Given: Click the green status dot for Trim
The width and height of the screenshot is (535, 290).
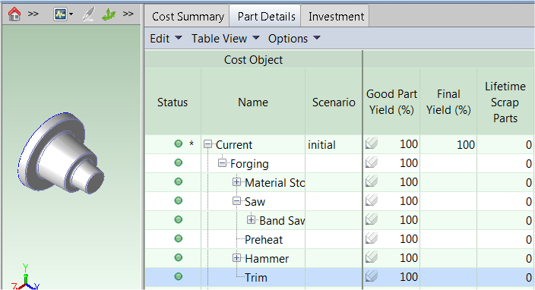Looking at the screenshot, I should 178,276.
